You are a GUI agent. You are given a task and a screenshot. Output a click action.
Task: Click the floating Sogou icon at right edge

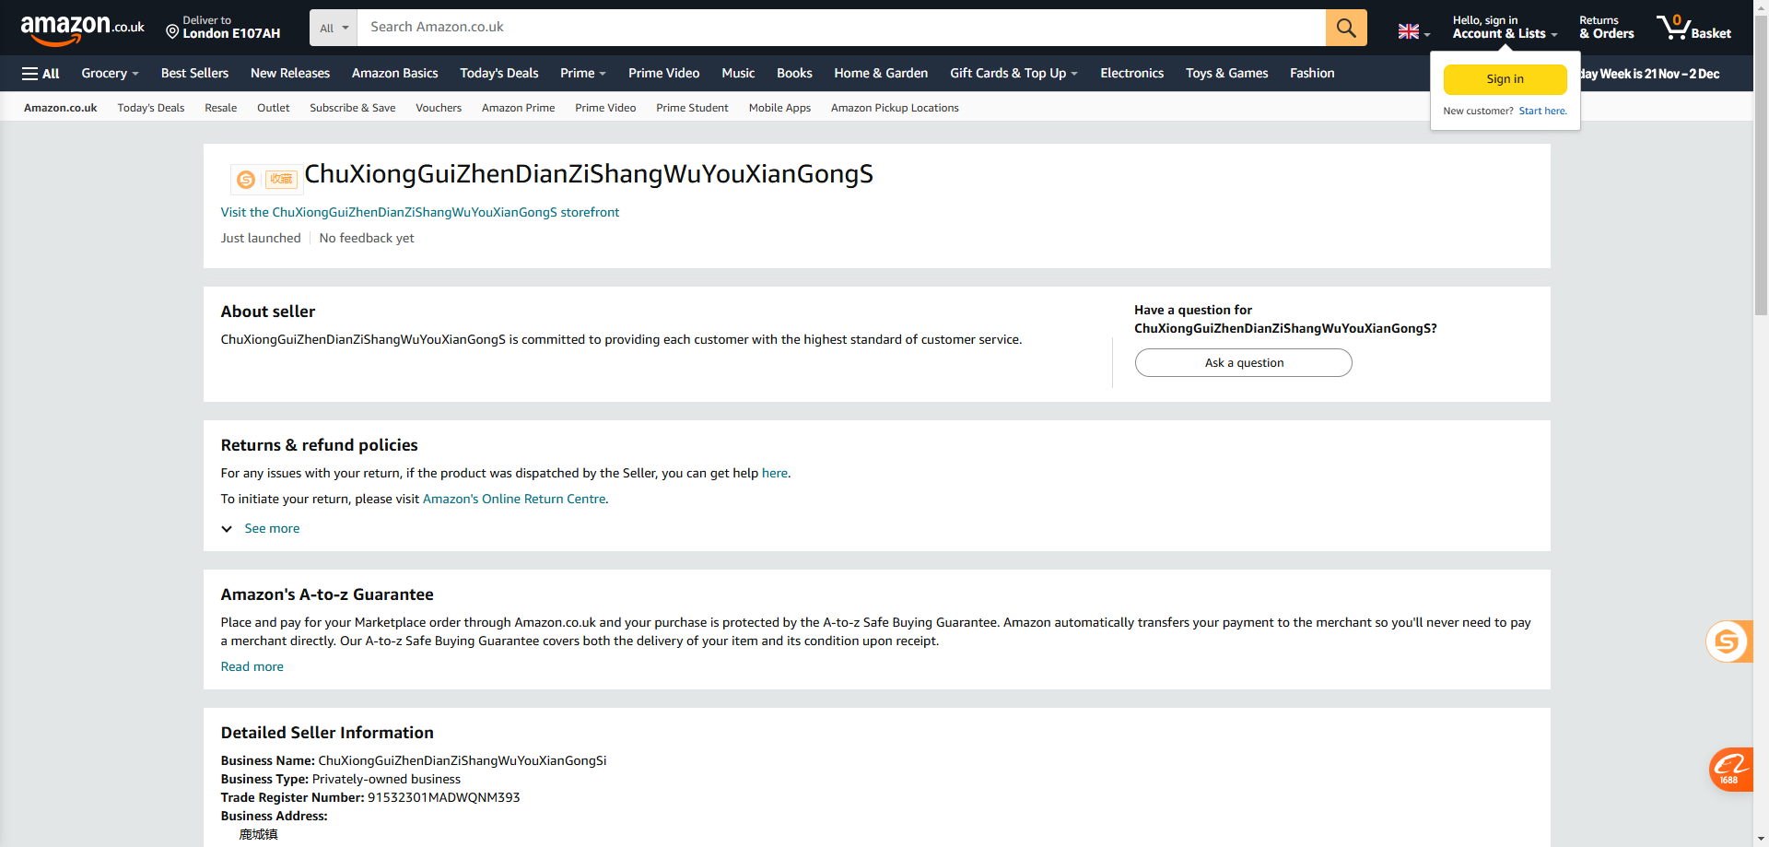1728,641
